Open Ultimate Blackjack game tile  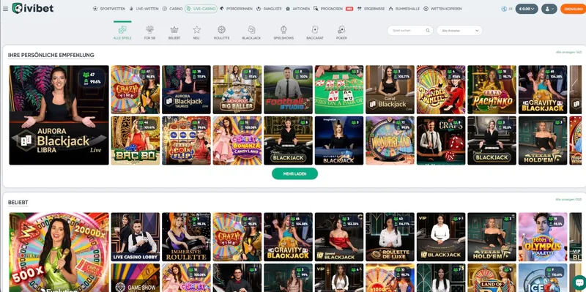tap(339, 141)
